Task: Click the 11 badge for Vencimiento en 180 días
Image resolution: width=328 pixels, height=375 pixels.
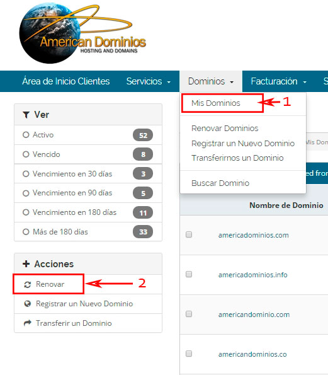Action: click(143, 212)
